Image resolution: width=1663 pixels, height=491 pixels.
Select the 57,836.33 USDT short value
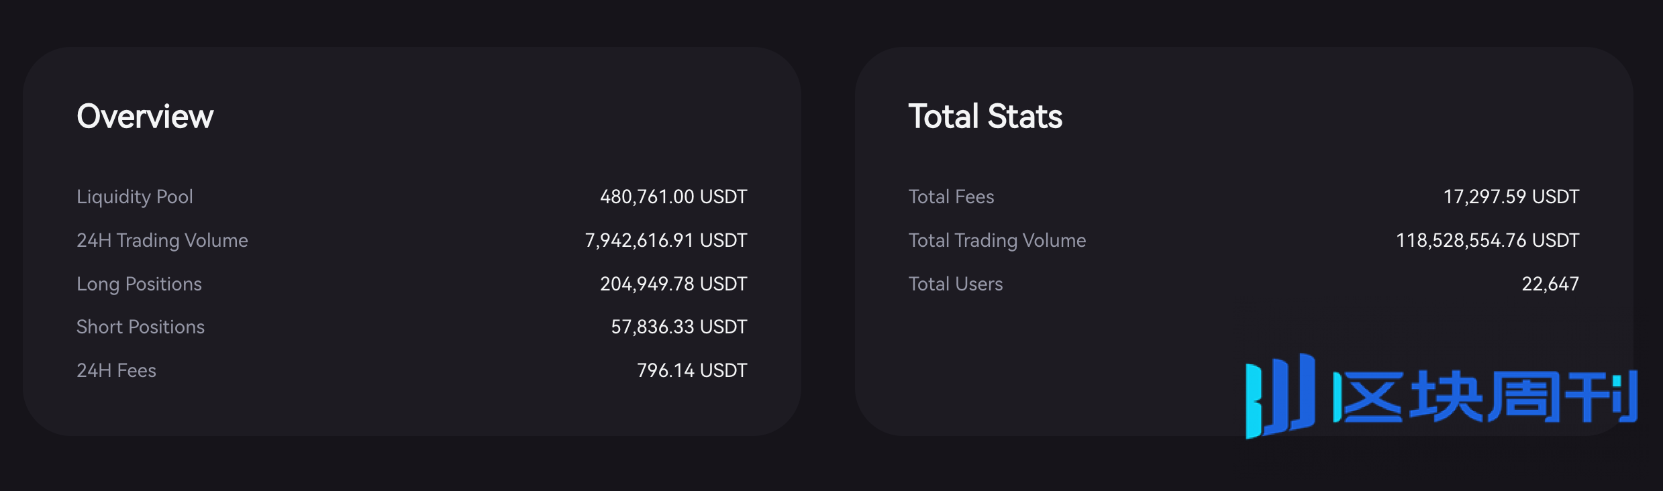[678, 327]
